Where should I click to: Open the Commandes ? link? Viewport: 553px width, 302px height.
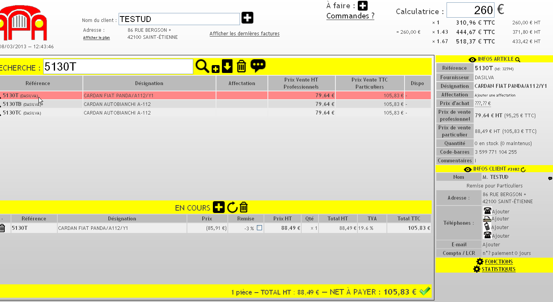click(350, 16)
